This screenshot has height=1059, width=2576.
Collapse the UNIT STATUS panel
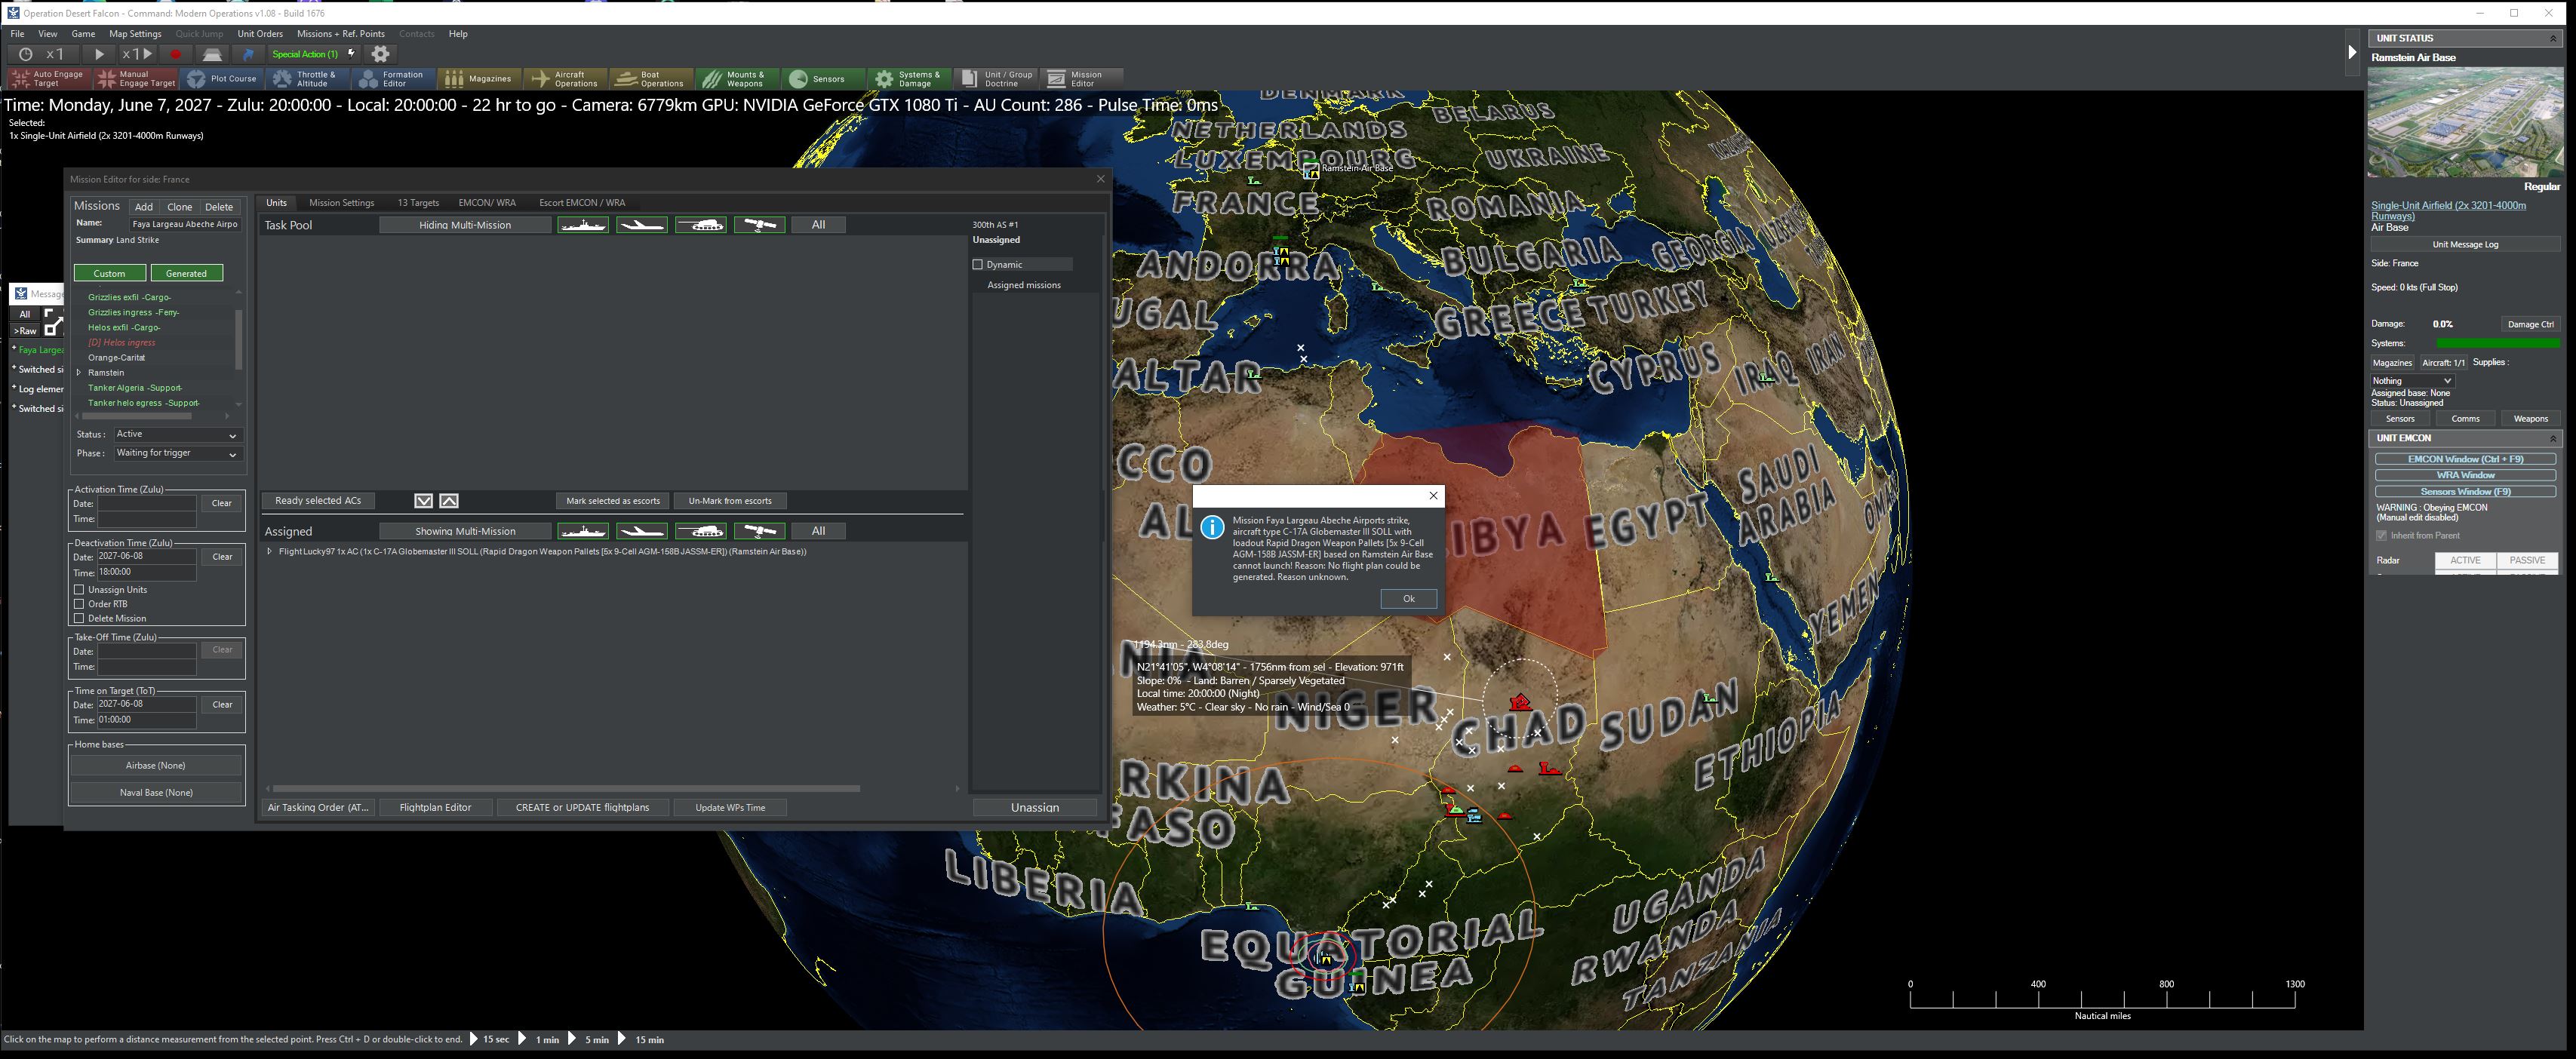pos(2553,38)
